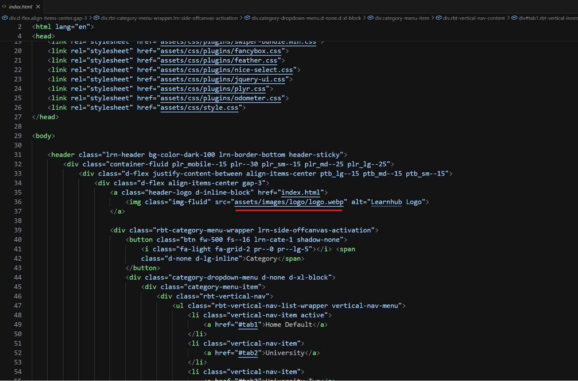Click "rbt-vertical-nav-list-wrapper" class on line 47
Viewport: 578px width, 381px height.
point(271,306)
